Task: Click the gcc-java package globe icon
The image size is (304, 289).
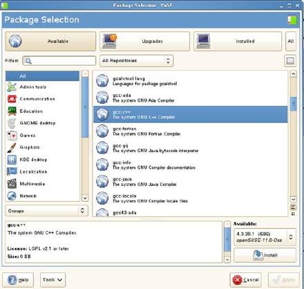Action: (102, 181)
